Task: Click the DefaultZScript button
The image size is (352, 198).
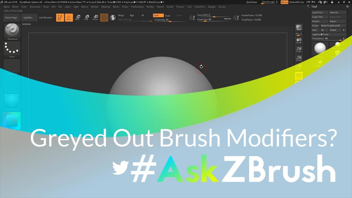Action: tap(296, 2)
